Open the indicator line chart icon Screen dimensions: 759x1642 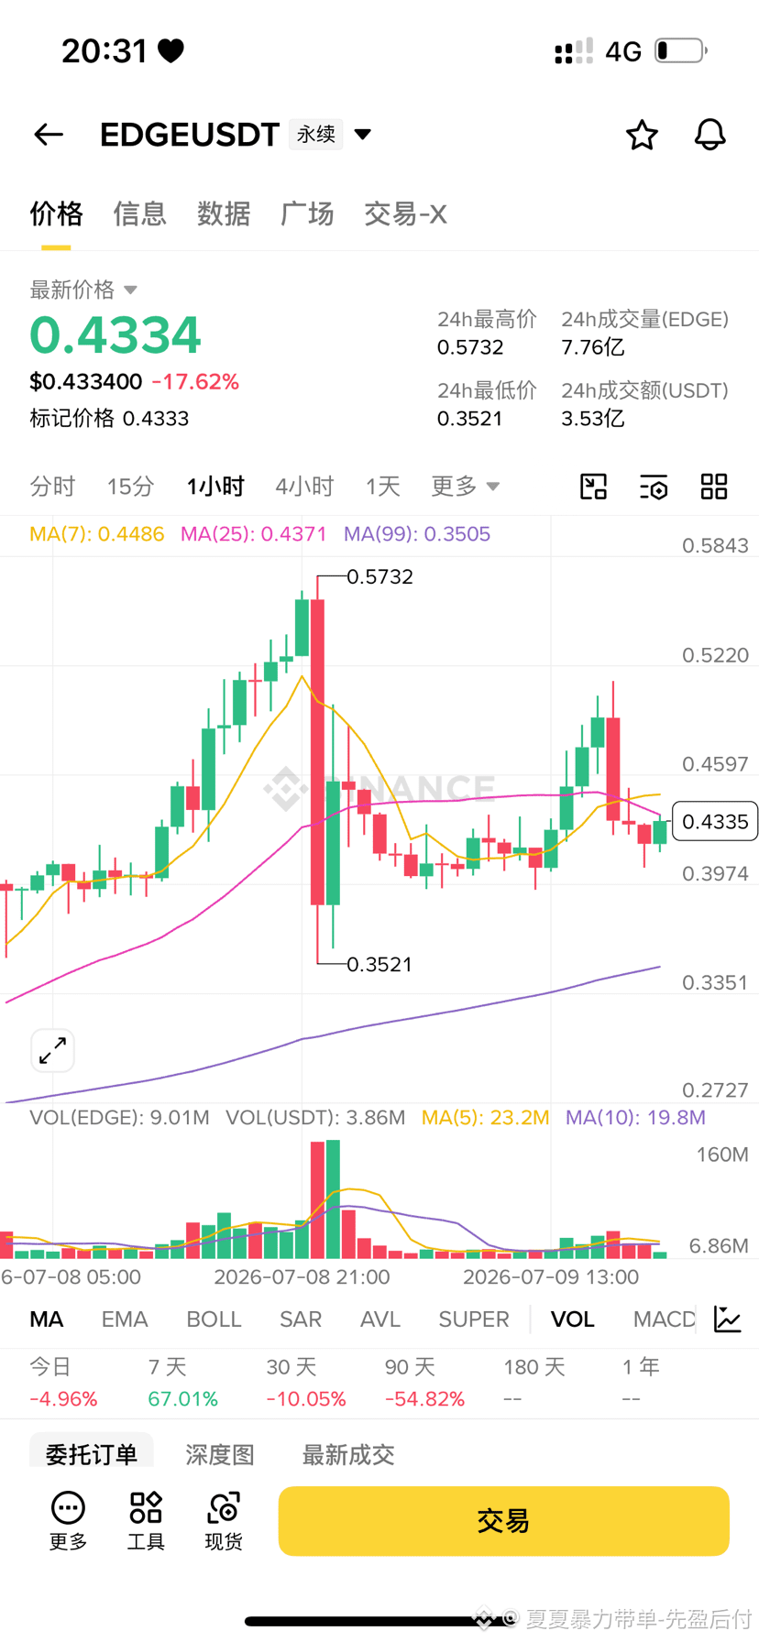(x=728, y=1319)
